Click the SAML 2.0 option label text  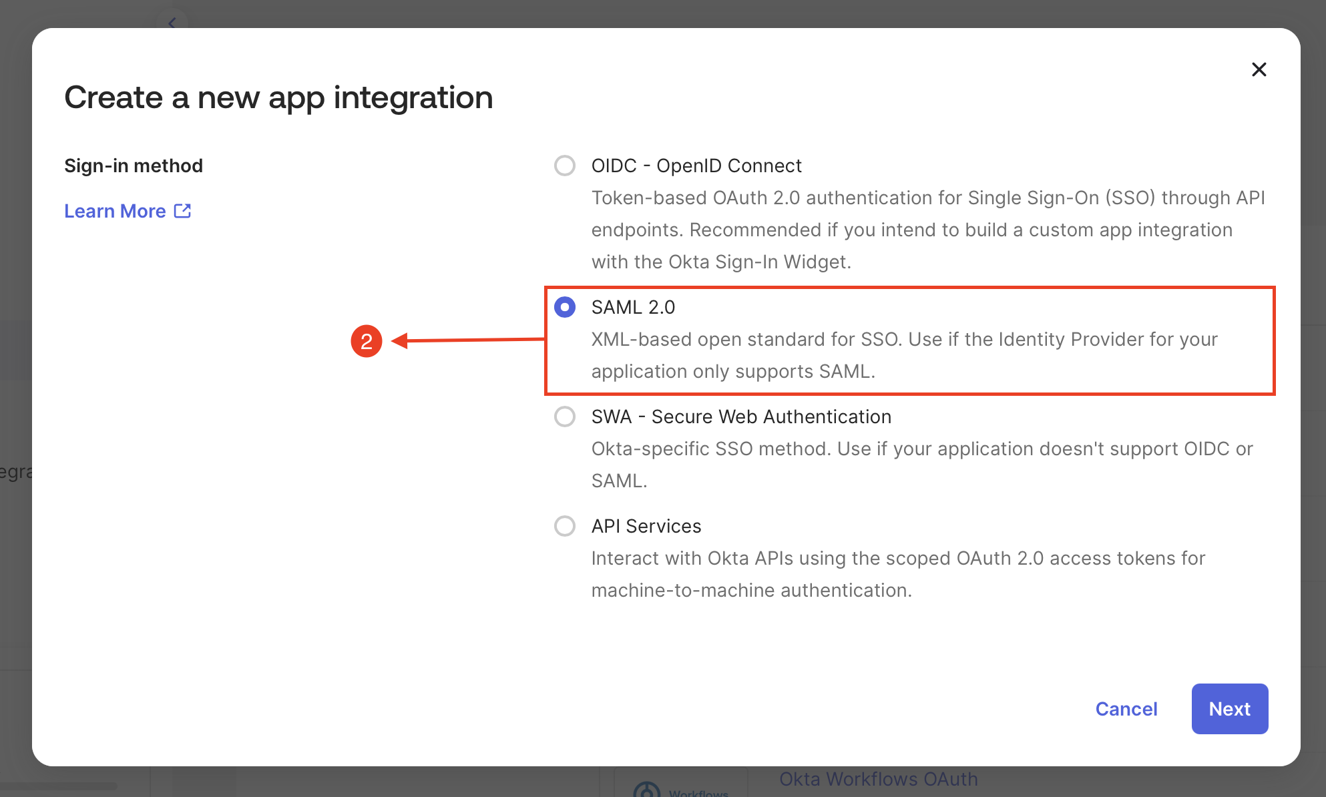click(x=633, y=307)
